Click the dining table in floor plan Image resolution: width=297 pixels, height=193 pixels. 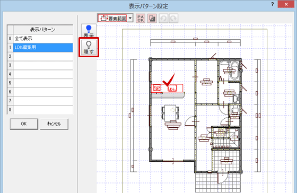coord(170,113)
